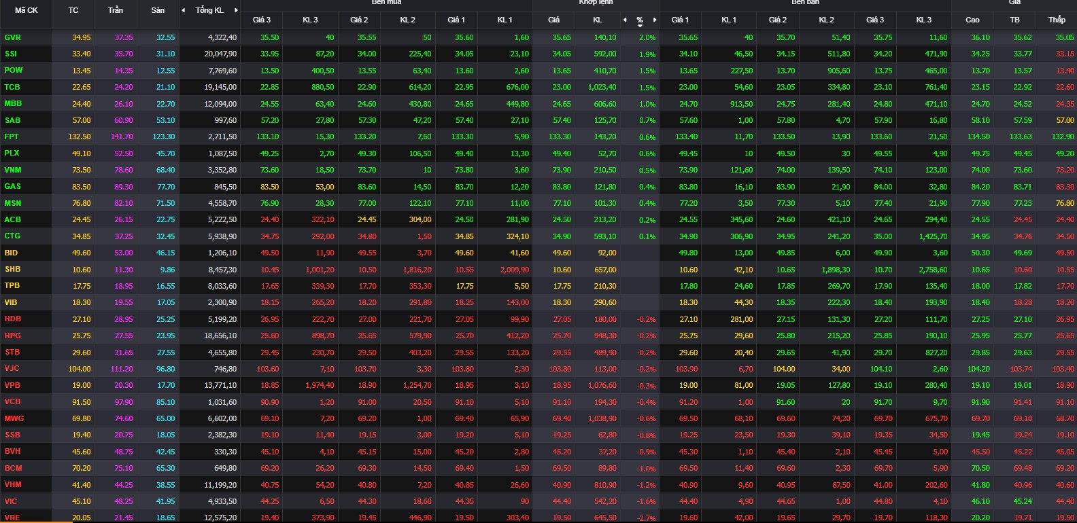Open the SSB stock symbol

click(x=12, y=435)
